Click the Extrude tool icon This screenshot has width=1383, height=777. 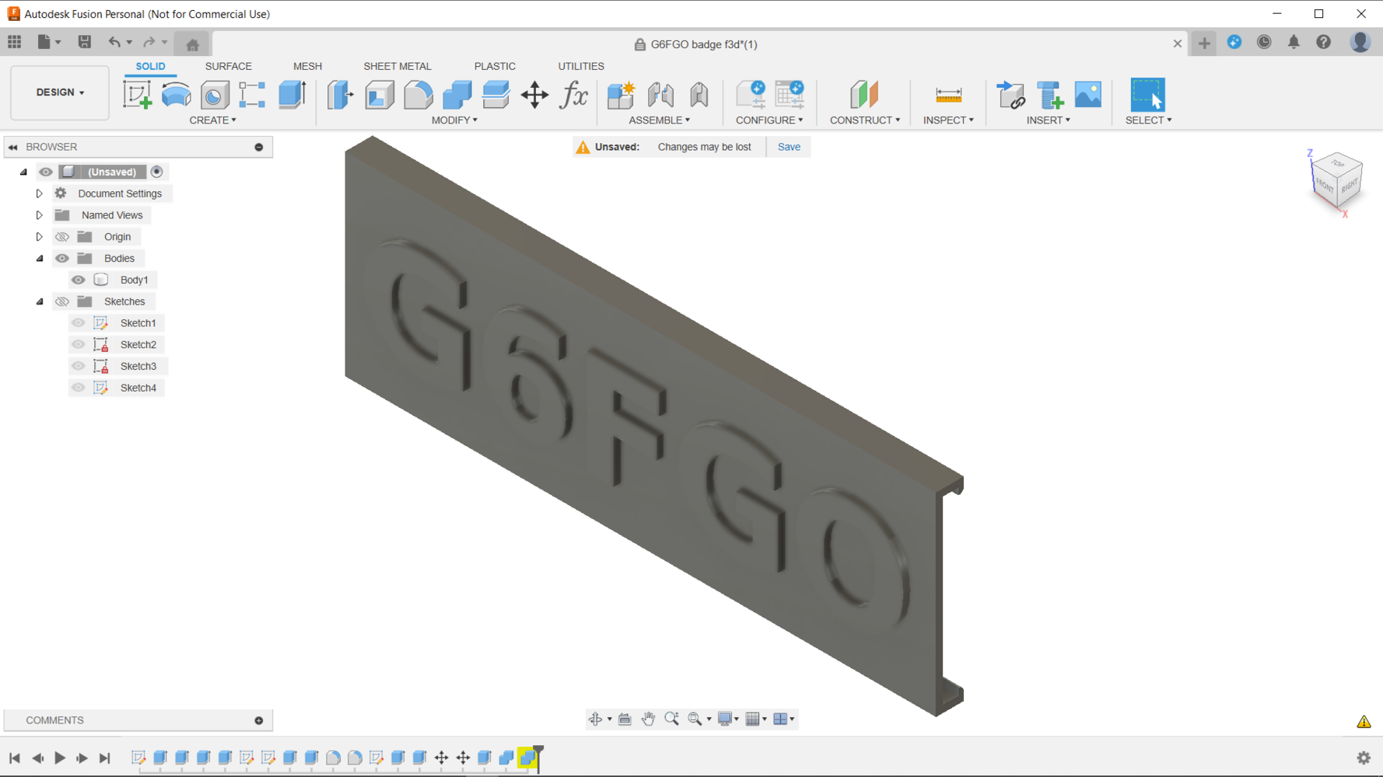[292, 95]
